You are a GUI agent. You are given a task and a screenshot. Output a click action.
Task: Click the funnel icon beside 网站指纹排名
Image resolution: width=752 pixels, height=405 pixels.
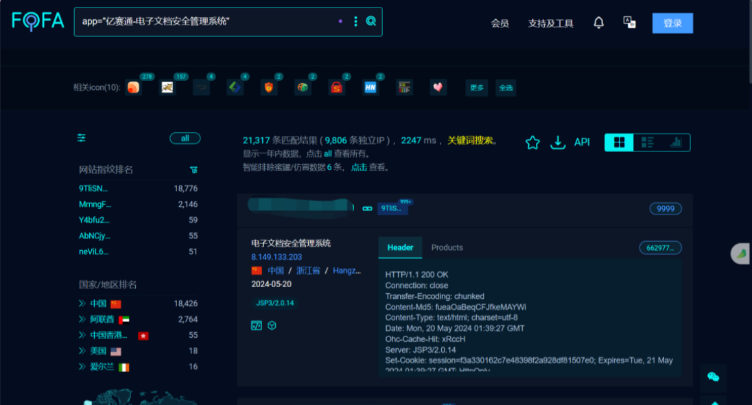point(193,170)
